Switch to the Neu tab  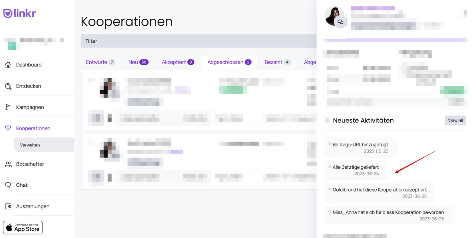click(138, 62)
